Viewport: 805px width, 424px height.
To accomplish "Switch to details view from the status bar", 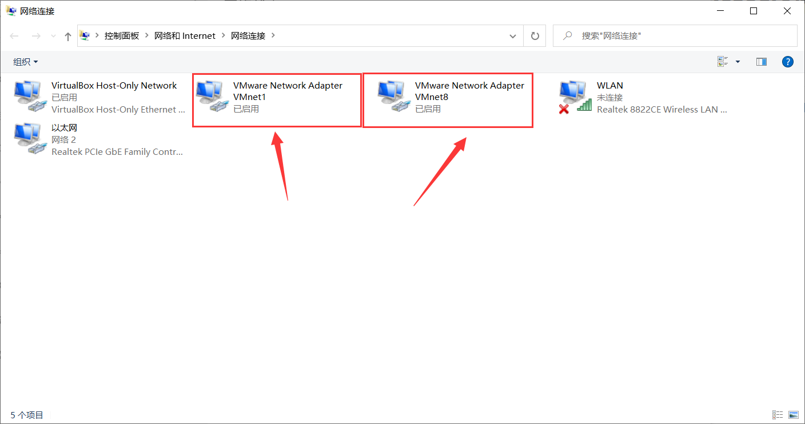I will [x=778, y=414].
